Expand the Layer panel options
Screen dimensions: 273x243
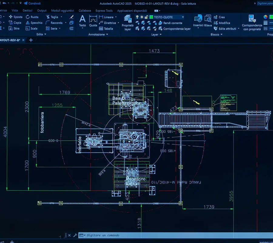(156, 35)
